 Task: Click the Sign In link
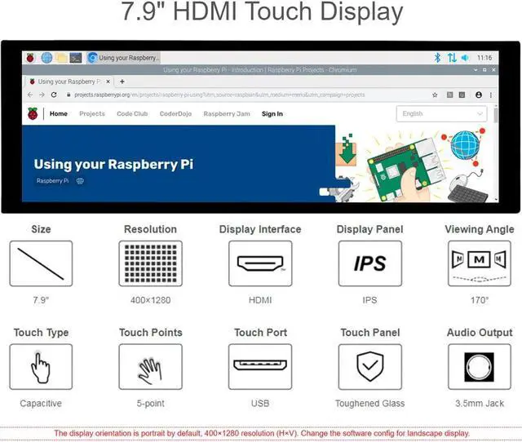(272, 114)
